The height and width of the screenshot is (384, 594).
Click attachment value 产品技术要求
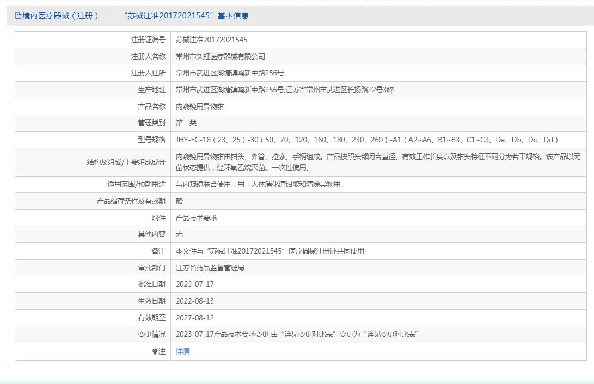click(197, 218)
